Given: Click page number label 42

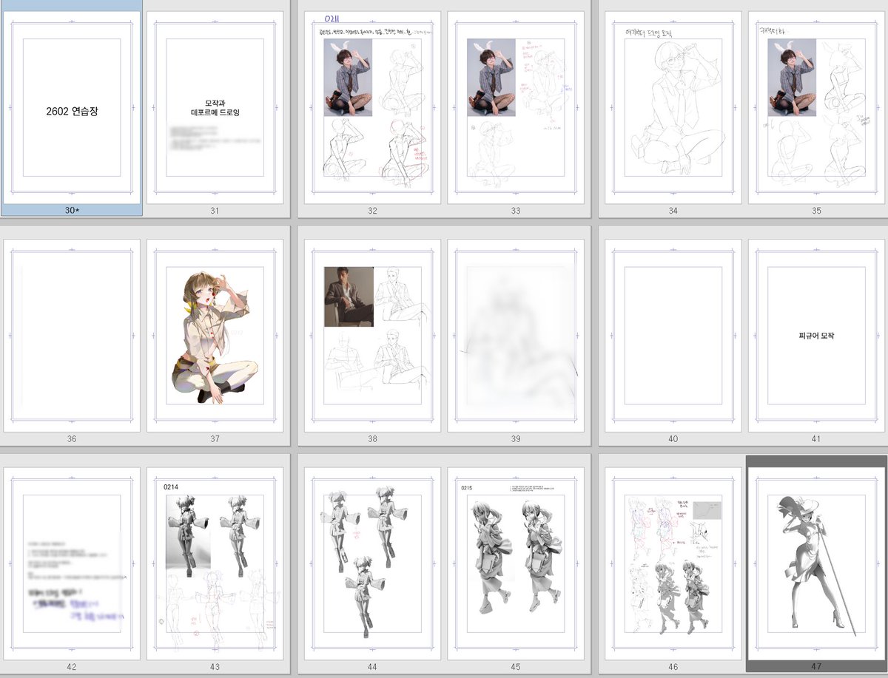Looking at the screenshot, I should 72,667.
